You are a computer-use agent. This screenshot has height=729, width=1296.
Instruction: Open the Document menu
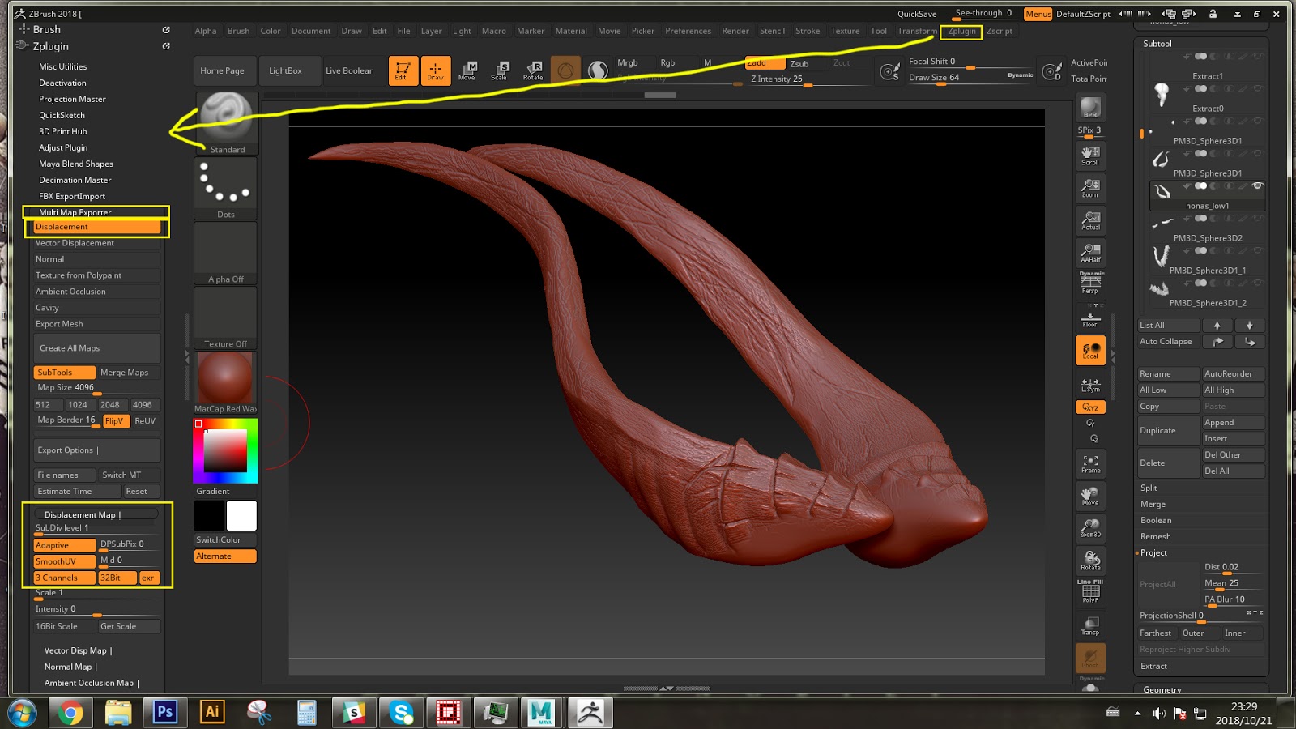click(x=311, y=32)
